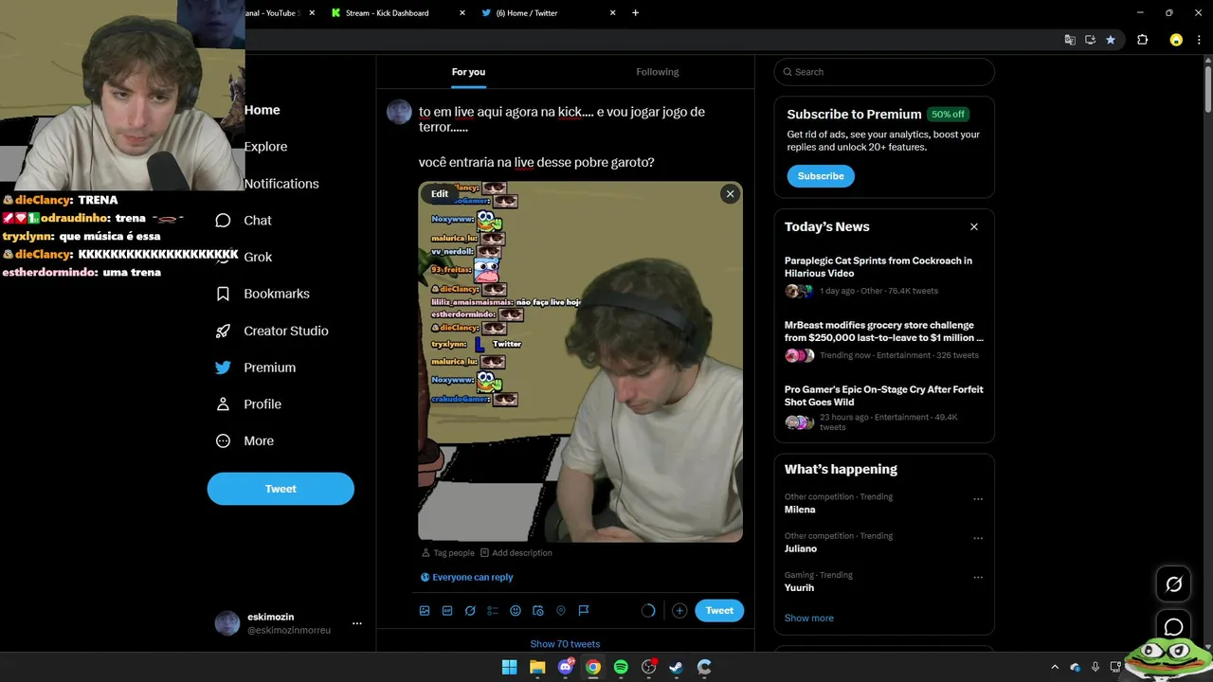Open a new browser tab
The image size is (1213, 682).
pos(635,13)
